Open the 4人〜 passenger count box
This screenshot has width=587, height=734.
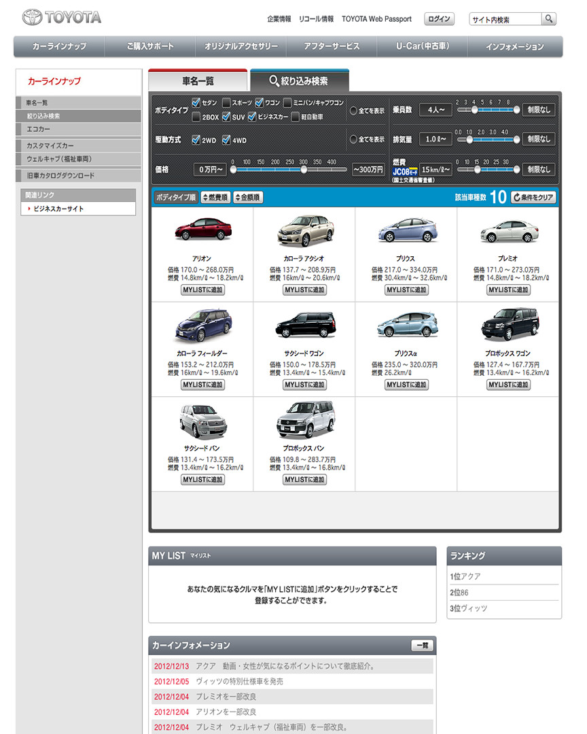(x=435, y=109)
